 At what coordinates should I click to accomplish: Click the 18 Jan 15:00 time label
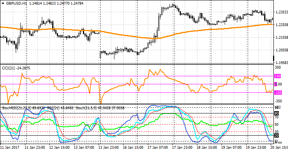207,148
